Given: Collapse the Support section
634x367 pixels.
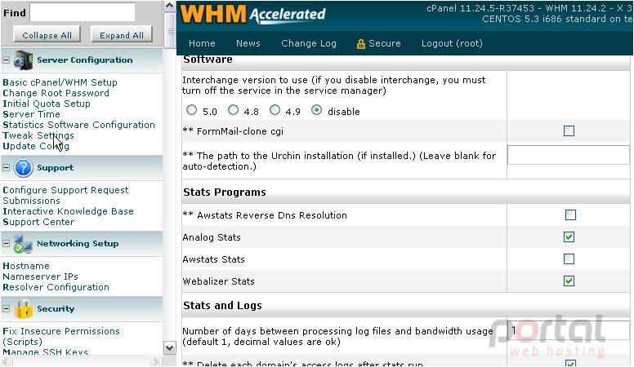Looking at the screenshot, I should [6, 167].
